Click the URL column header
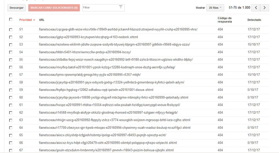279x153 pixels. click(x=42, y=20)
